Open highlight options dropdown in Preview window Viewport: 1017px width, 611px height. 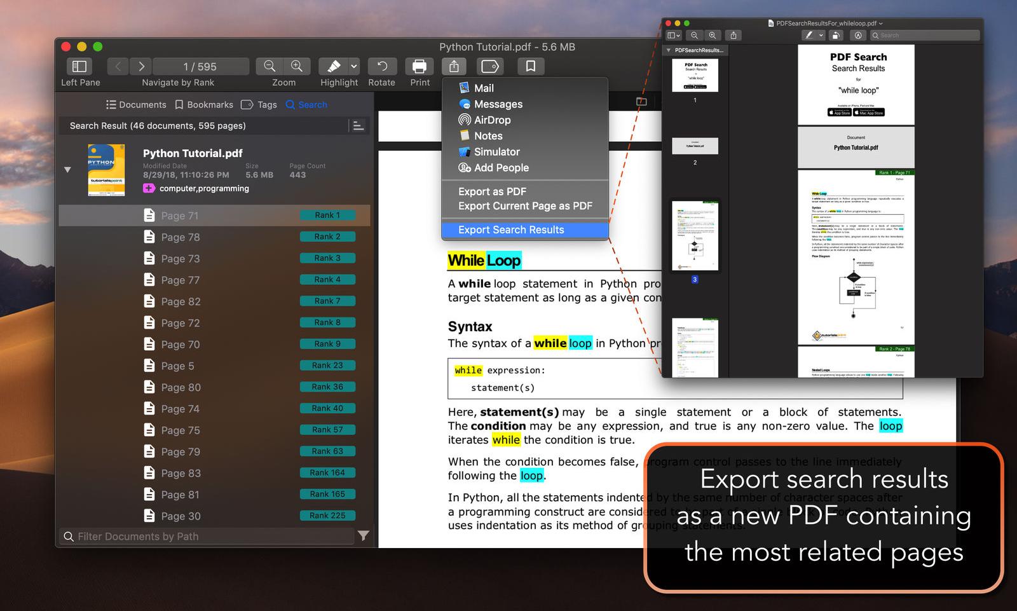pos(821,36)
